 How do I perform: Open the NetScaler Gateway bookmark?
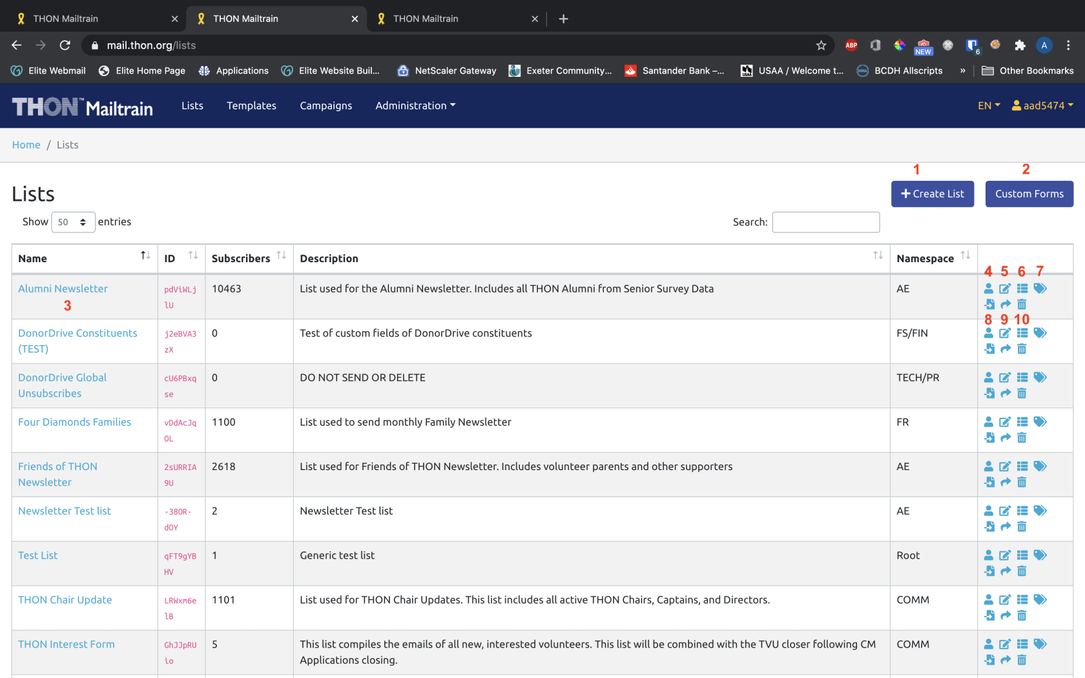click(x=446, y=71)
